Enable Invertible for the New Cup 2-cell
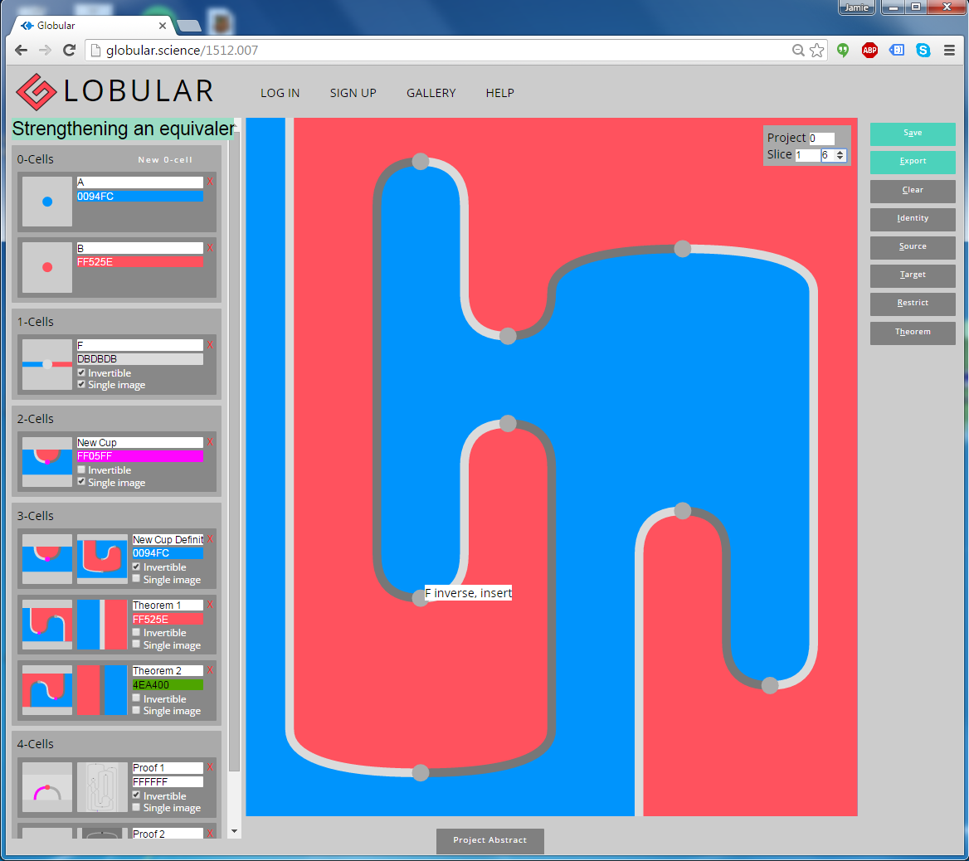Image resolution: width=969 pixels, height=861 pixels. (81, 470)
